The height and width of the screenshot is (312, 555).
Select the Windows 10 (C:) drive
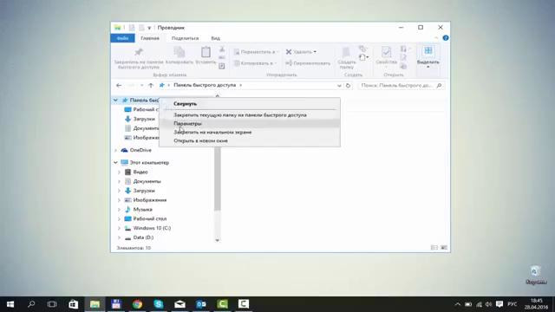click(152, 228)
